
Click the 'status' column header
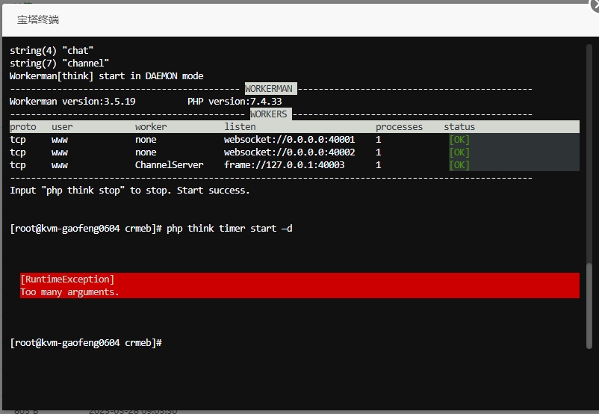[x=459, y=126]
